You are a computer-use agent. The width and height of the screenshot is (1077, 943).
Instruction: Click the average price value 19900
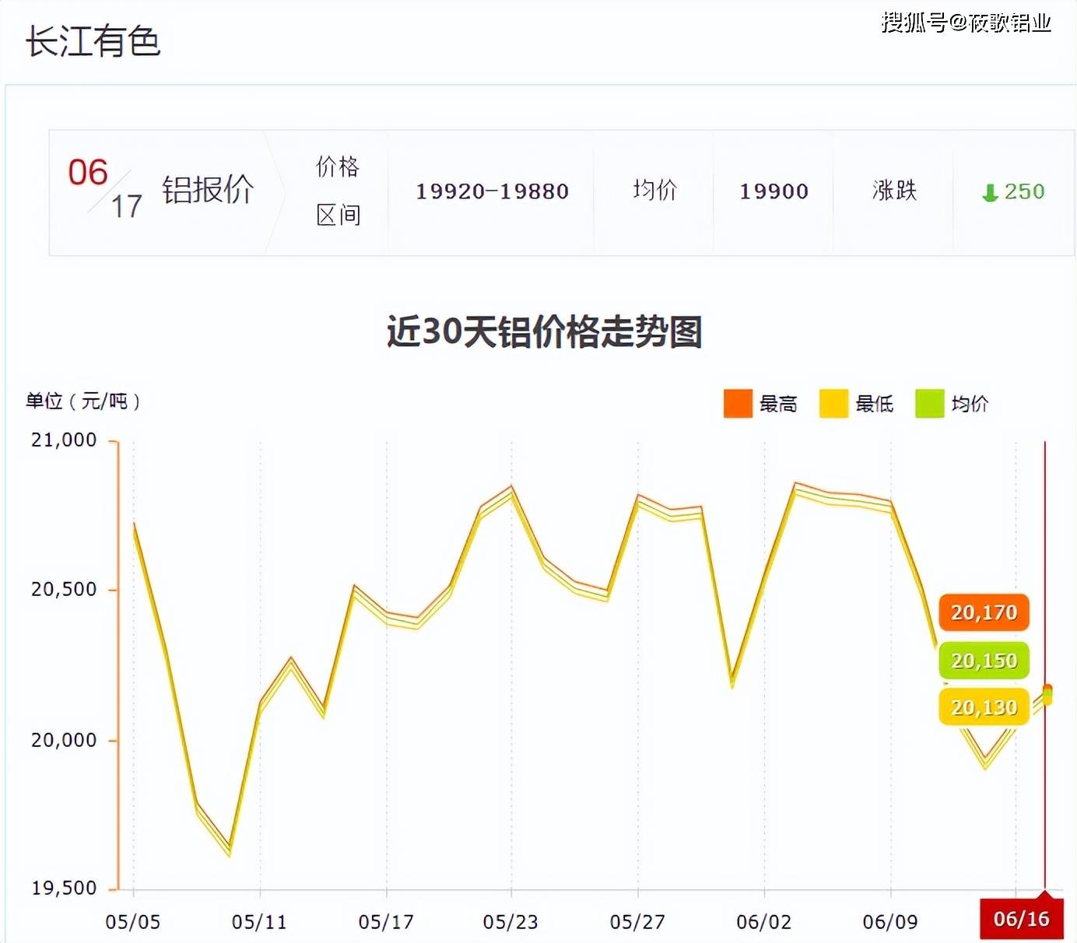tap(774, 191)
